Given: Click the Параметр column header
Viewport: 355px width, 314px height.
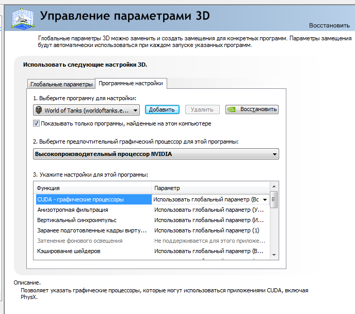Looking at the screenshot, I should click(x=211, y=188).
